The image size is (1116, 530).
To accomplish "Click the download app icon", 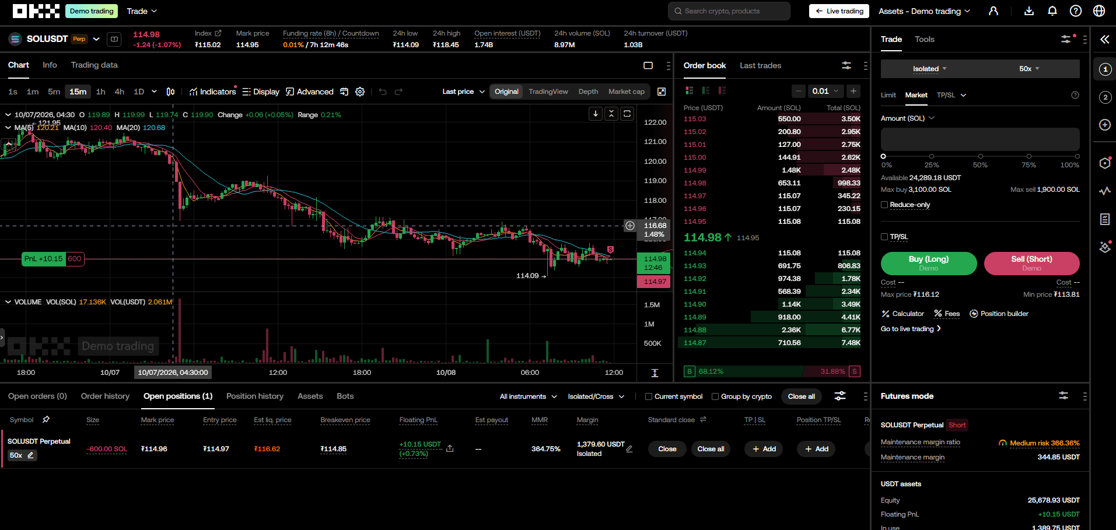I will 1029,11.
